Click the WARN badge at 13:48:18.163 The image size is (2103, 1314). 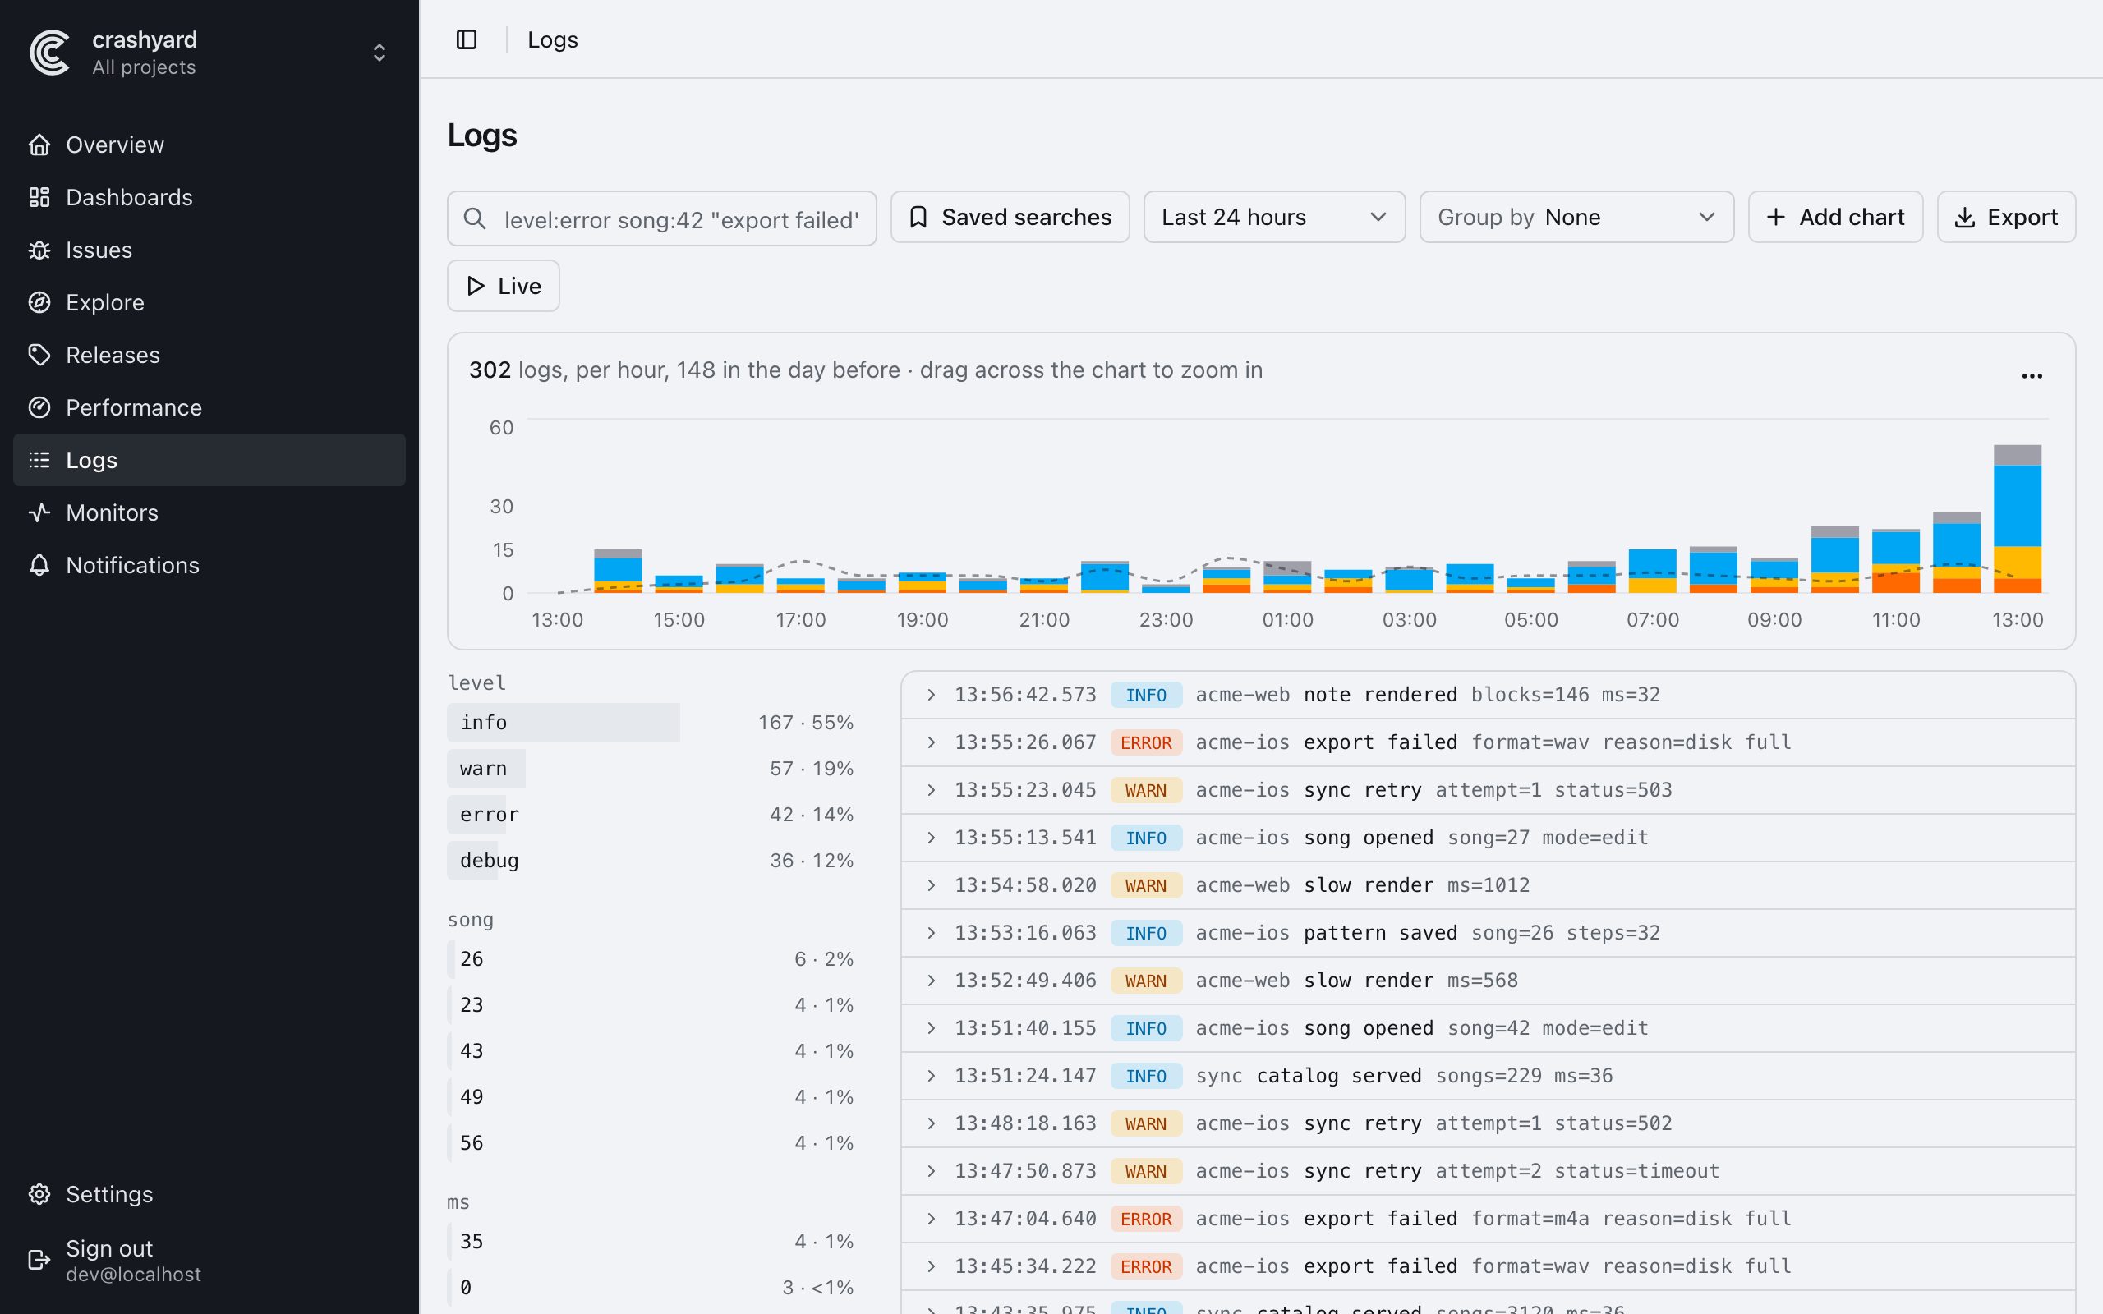pos(1146,1123)
